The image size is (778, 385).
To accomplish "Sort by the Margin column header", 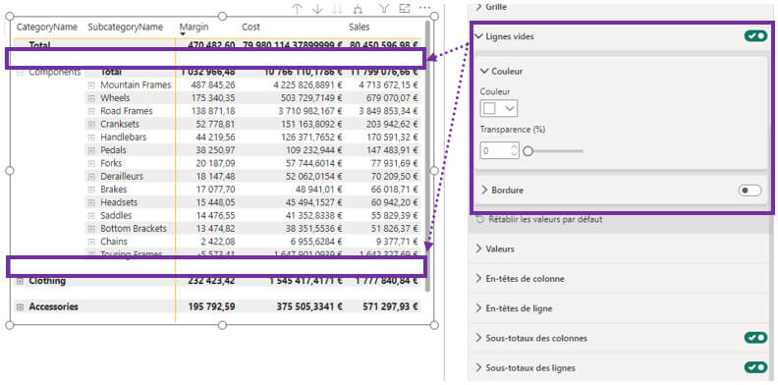I will [x=194, y=27].
